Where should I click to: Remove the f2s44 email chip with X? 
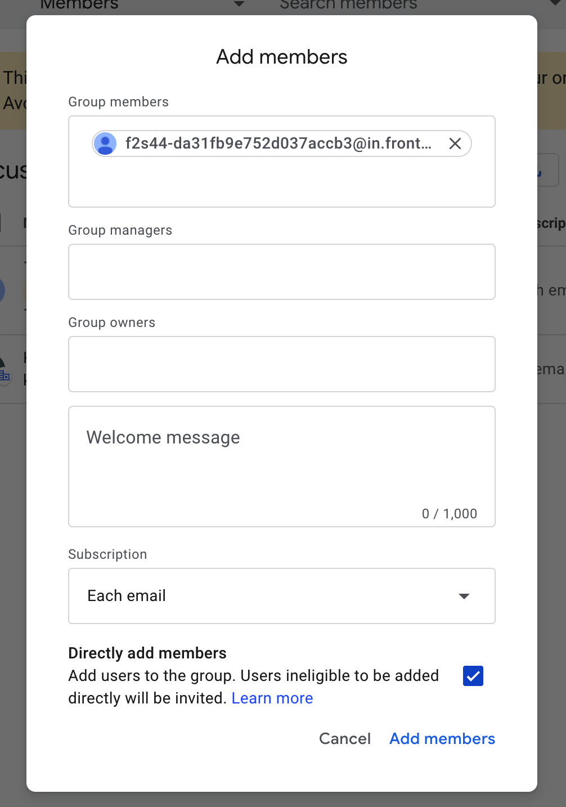[455, 144]
